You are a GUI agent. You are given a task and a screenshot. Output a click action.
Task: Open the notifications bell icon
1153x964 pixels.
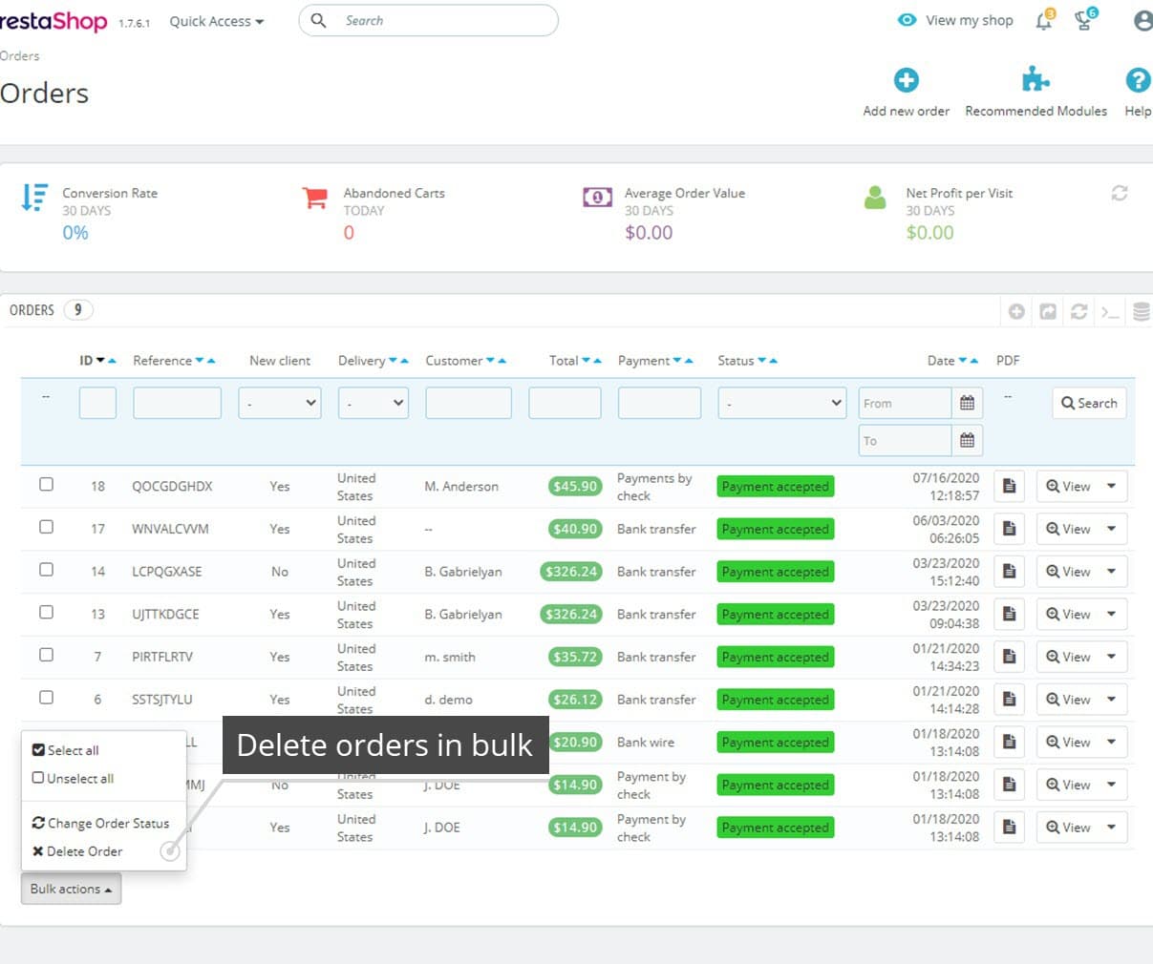[1044, 21]
